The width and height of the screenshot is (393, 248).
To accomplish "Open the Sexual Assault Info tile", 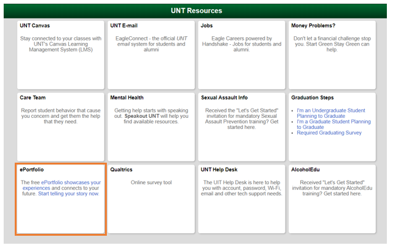I will point(241,127).
